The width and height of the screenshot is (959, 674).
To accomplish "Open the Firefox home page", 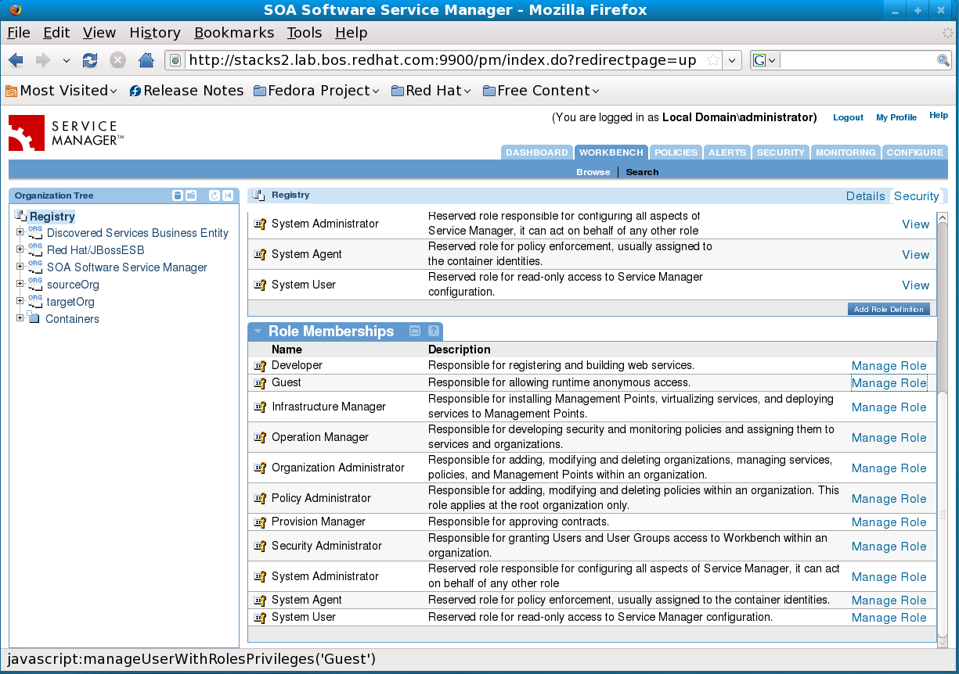I will point(146,60).
